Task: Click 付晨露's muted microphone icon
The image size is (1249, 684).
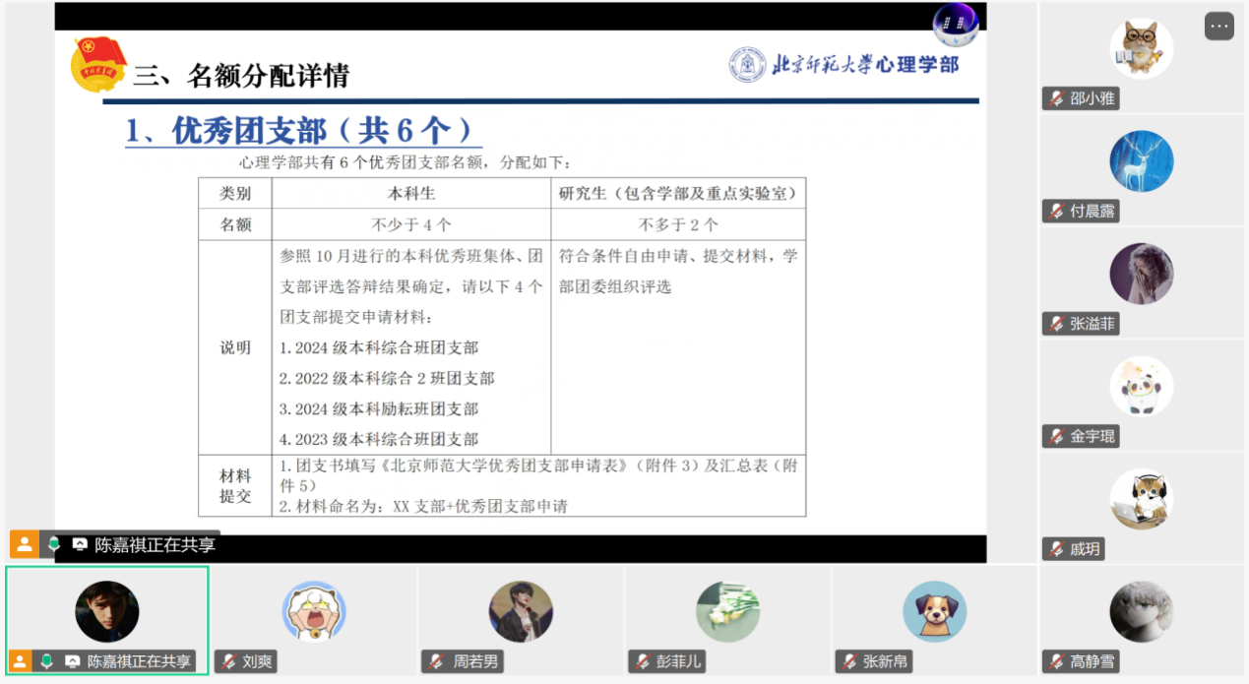Action: (x=1056, y=212)
